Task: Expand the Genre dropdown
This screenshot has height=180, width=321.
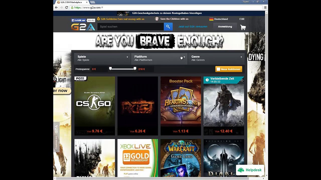Action: point(216,58)
